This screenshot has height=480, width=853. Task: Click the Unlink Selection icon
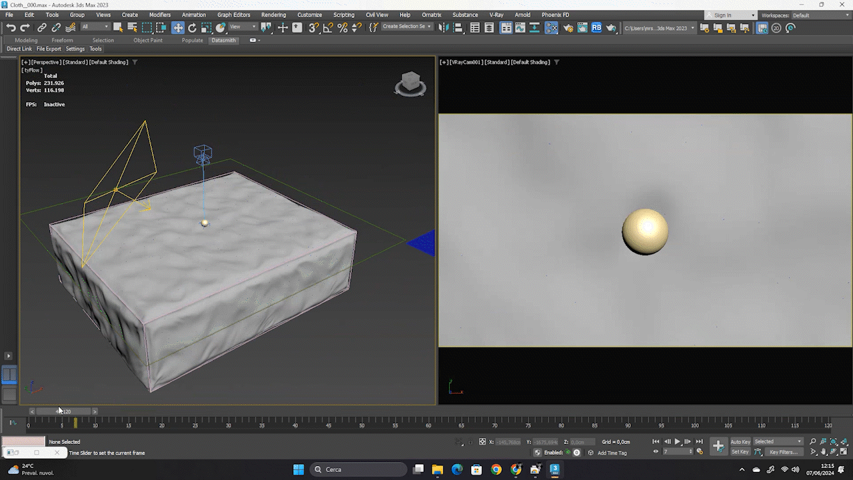(56, 27)
